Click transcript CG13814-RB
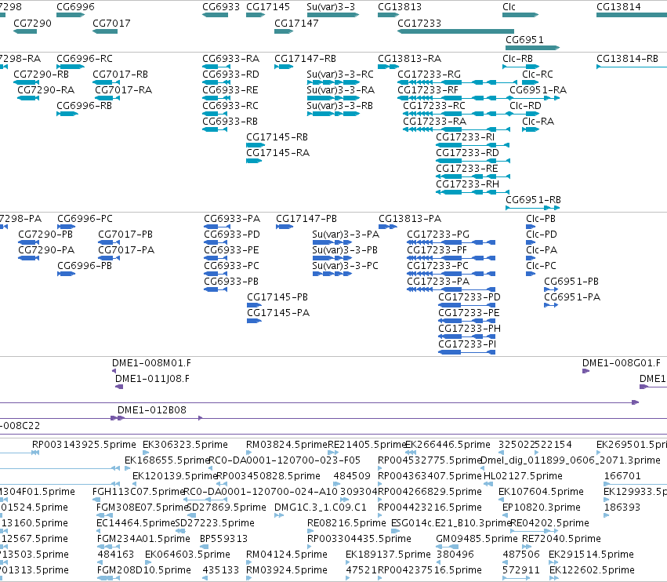 (x=628, y=58)
